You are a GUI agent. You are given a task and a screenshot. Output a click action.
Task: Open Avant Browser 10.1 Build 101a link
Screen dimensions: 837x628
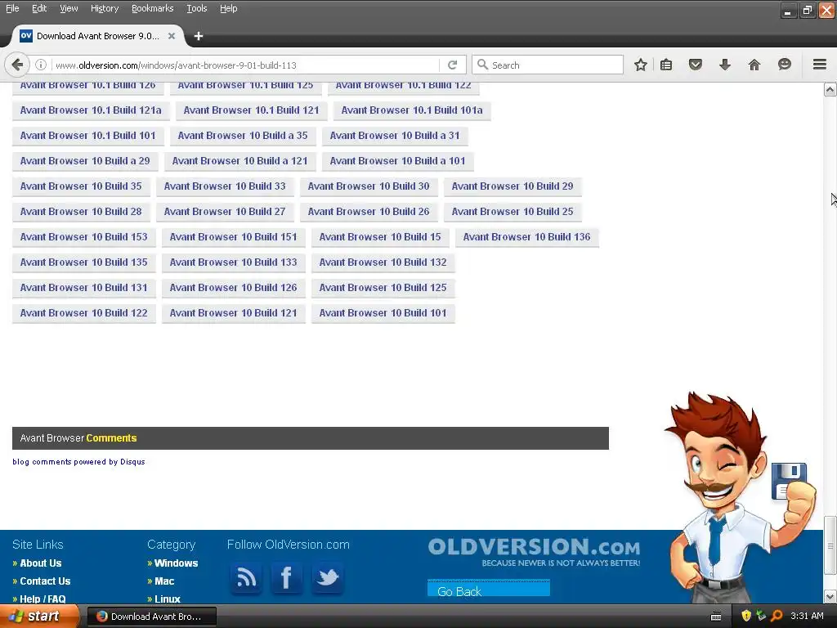click(x=412, y=110)
